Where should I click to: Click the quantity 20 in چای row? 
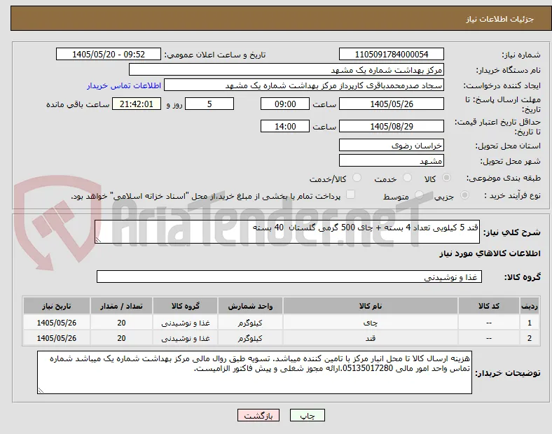(121, 323)
